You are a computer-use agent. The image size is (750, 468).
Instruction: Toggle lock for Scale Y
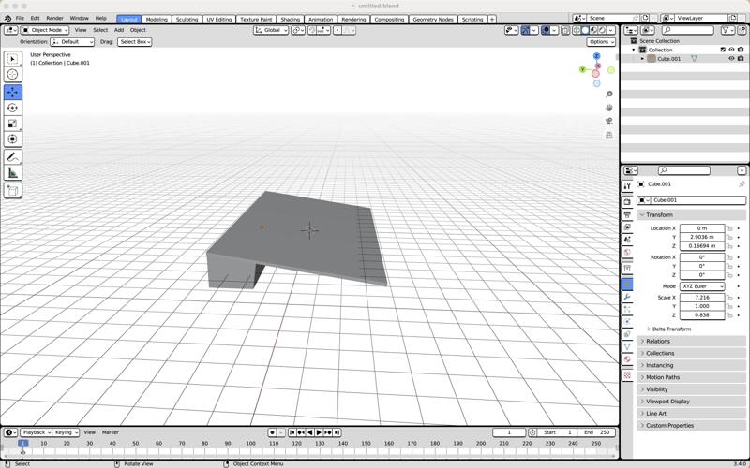[x=730, y=307]
